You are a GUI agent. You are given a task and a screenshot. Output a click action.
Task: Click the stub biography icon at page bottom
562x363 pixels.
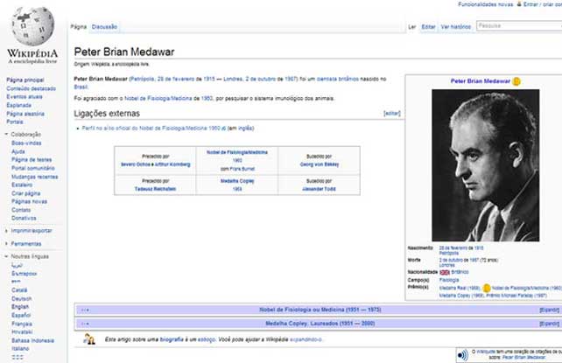coord(89,339)
